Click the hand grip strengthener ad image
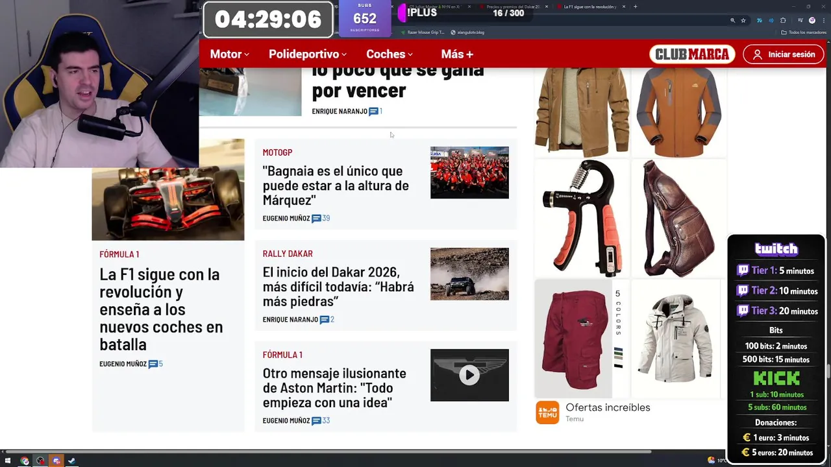Image resolution: width=831 pixels, height=467 pixels. coord(582,219)
